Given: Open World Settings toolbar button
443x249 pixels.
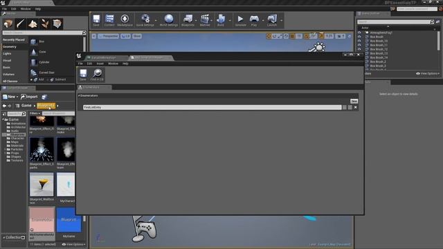Looking at the screenshot, I should [169, 20].
